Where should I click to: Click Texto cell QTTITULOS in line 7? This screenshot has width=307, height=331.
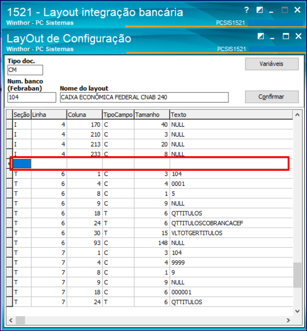click(231, 302)
